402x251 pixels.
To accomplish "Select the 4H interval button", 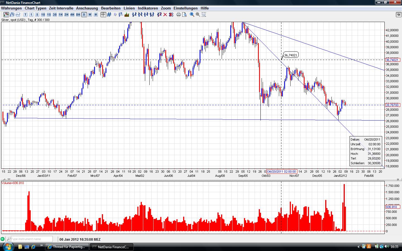I will click(72, 15).
